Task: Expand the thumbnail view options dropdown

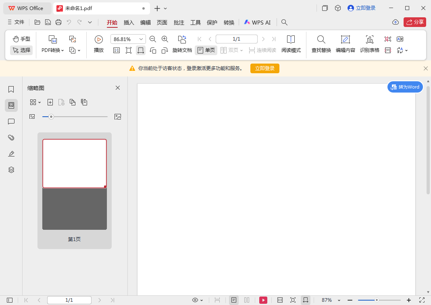Action: (35, 102)
